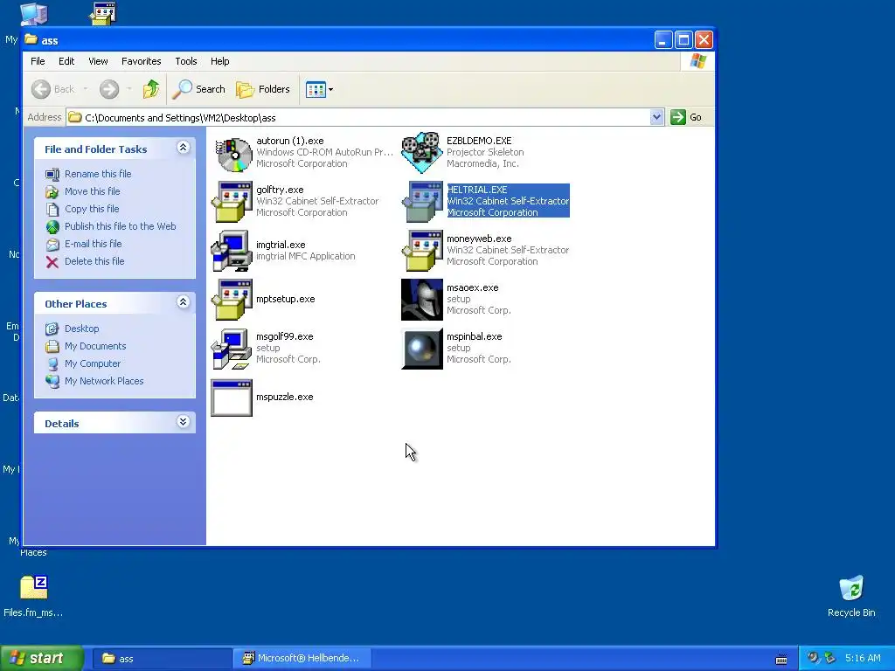The height and width of the screenshot is (671, 895).
Task: Open the Edit menu
Action: point(66,61)
